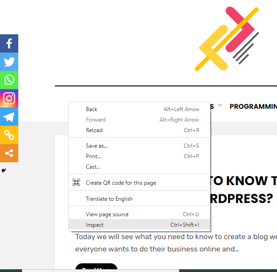
Task: Click the QR code icon in context menu
Action: point(76,182)
